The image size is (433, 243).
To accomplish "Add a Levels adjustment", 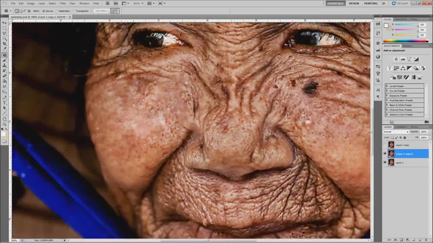I will 403,59.
